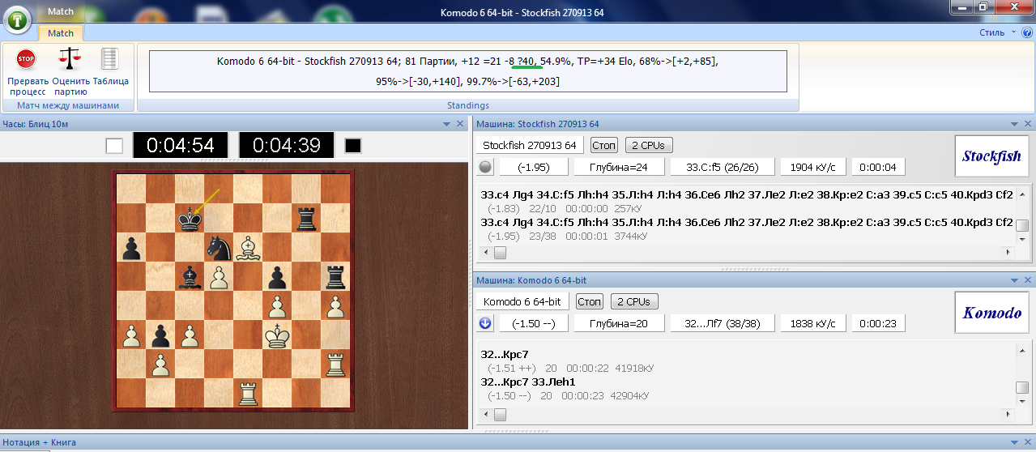Select the black knight on d6
The height and width of the screenshot is (452, 1036).
pos(220,248)
